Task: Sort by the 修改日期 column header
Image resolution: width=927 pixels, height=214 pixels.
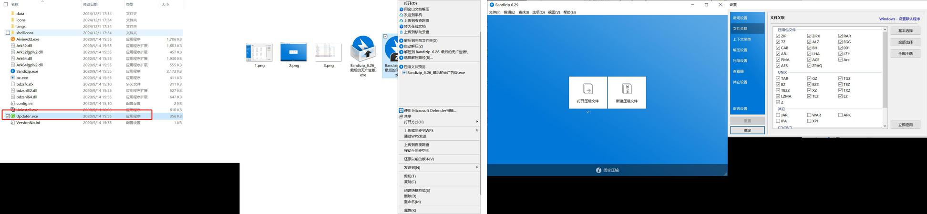Action: tap(90, 4)
